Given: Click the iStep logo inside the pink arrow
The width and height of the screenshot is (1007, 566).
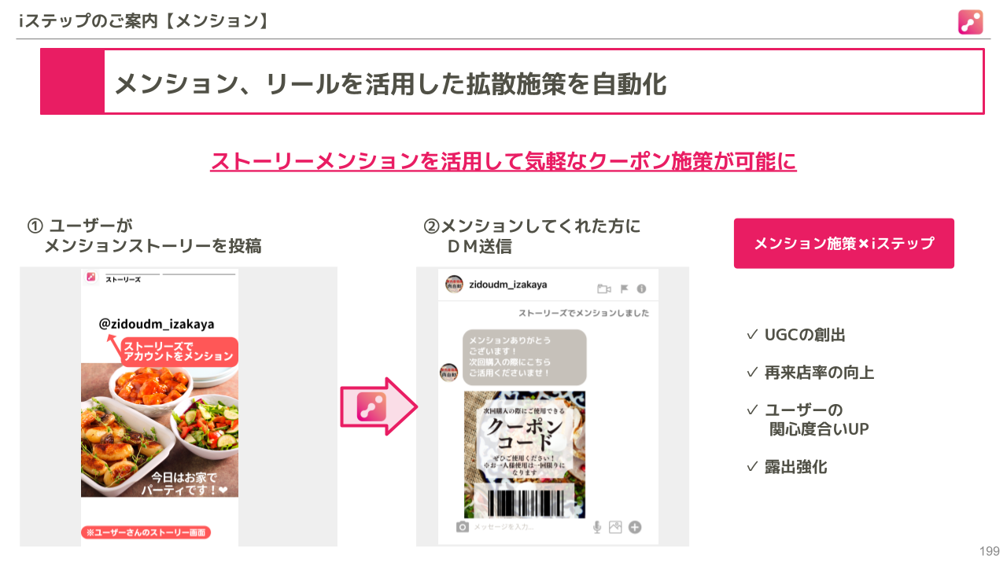Looking at the screenshot, I should [371, 406].
